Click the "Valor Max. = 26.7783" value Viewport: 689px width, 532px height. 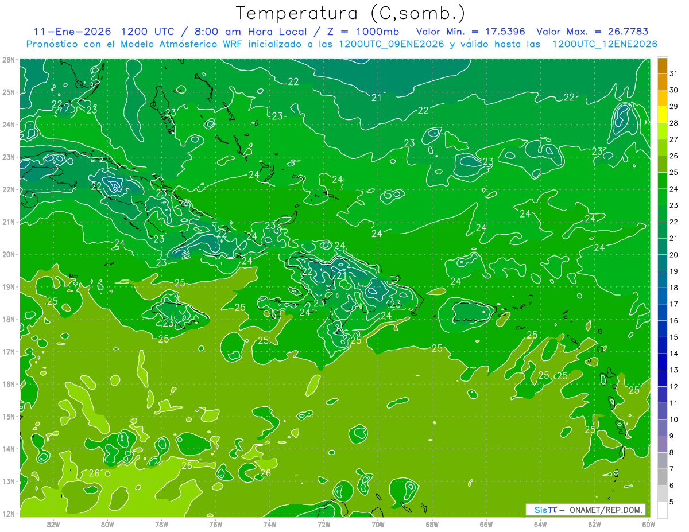pyautogui.click(x=594, y=32)
